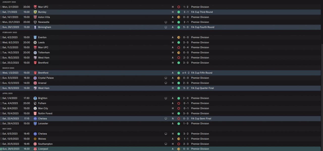Click the Liverpool club crest
323x151 pixels.
(35, 149)
